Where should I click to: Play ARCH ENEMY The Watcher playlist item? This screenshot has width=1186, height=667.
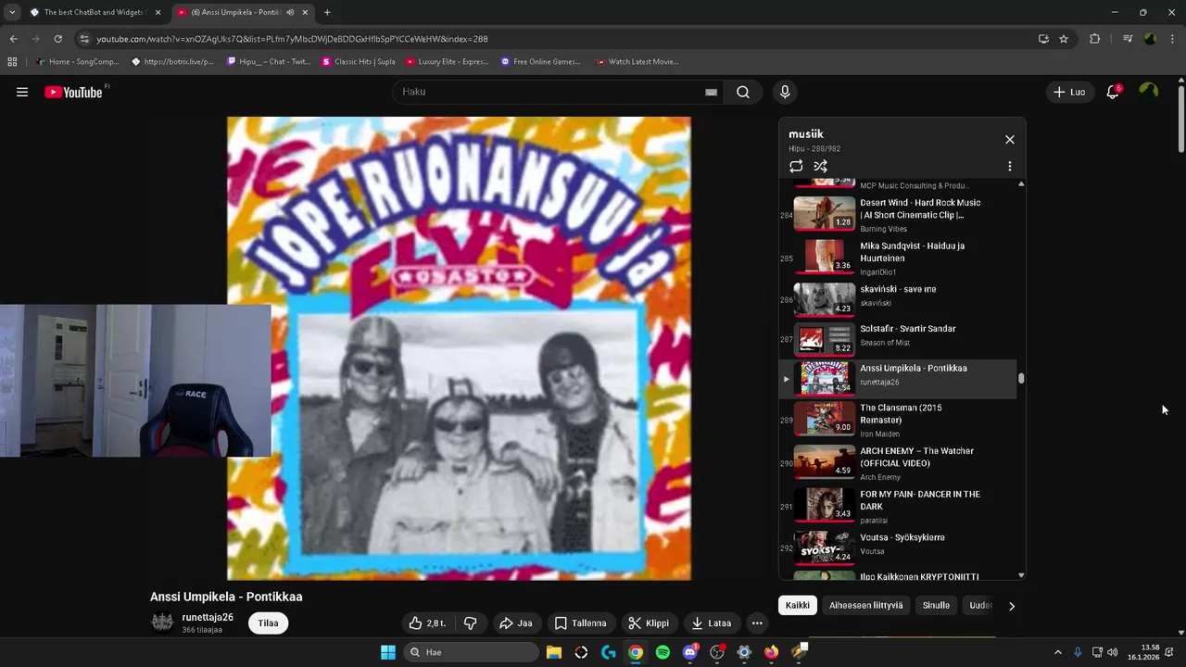(x=898, y=463)
